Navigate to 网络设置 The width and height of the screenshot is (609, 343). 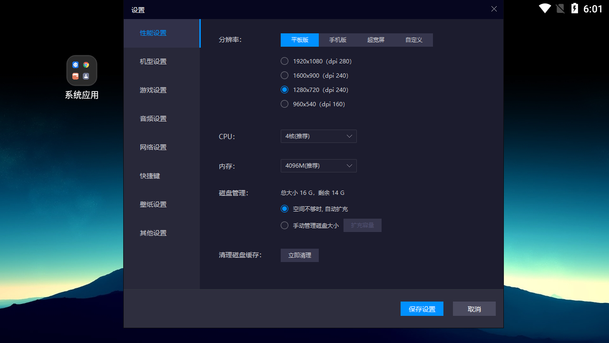[162, 148]
